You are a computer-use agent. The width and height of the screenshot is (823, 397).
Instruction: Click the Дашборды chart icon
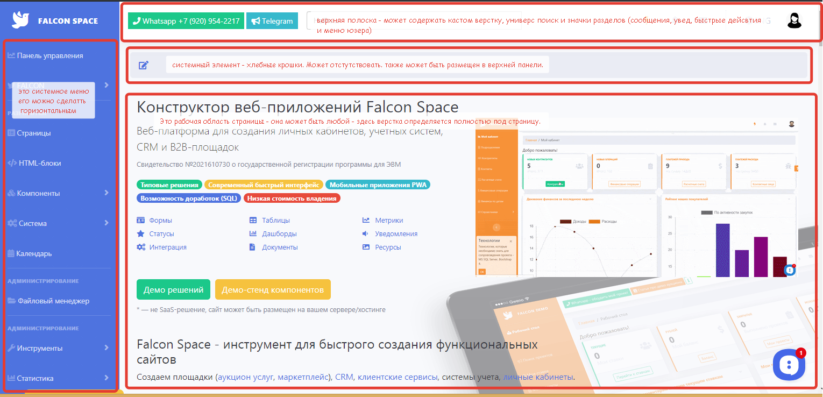point(253,233)
